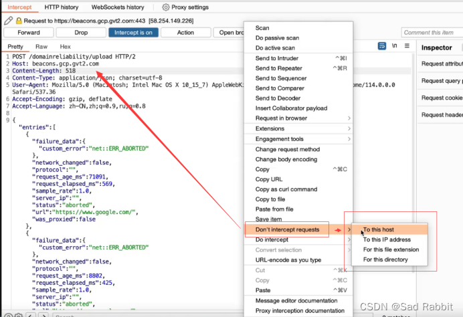Viewport: 463px width, 317px height.
Task: Select Insert Collaborator payload
Action: click(x=298, y=108)
